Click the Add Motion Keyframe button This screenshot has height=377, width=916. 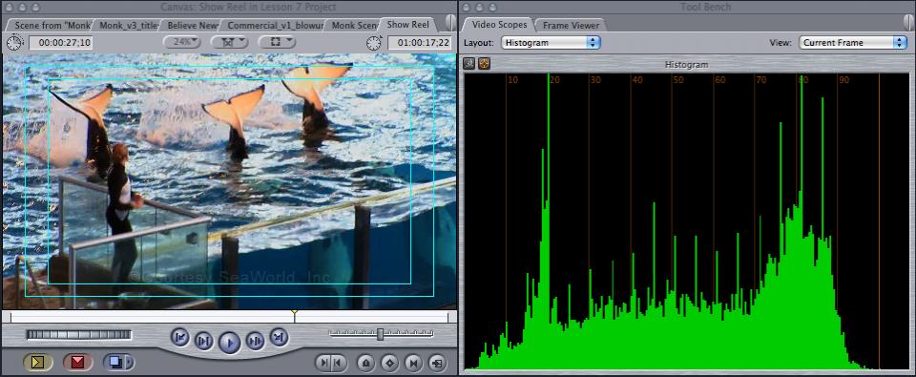(389, 363)
